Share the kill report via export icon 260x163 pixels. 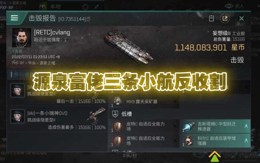(x=225, y=18)
